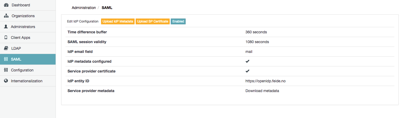Open the Client Apps menu item
The height and width of the screenshot is (118, 408).
[x=20, y=38]
